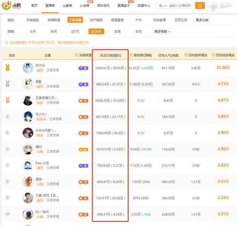
Task: Open the 数据中心 nav item
Action: [x=144, y=6]
